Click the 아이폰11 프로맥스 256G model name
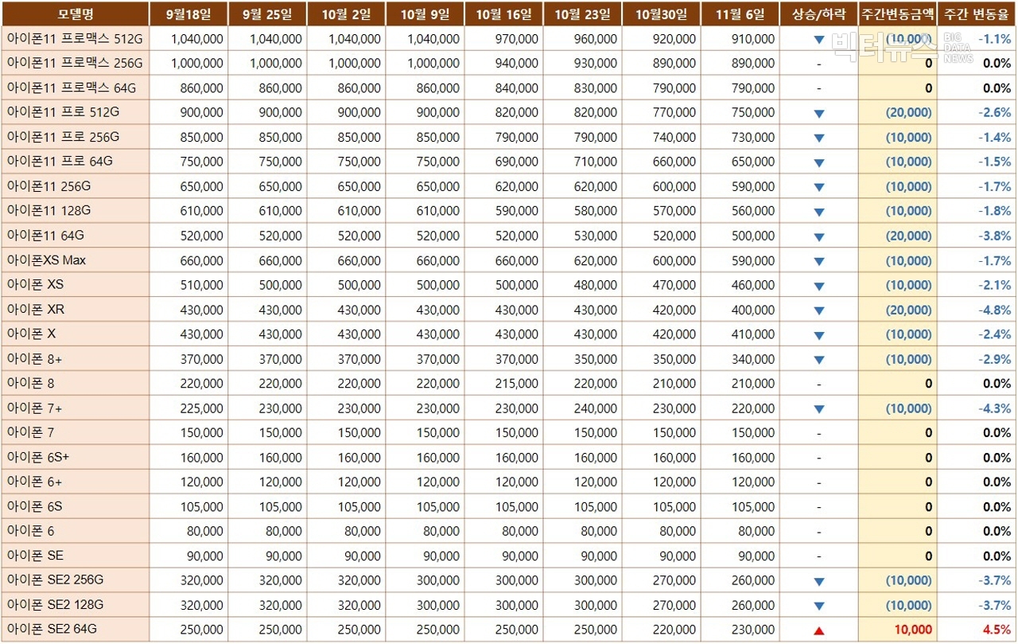The image size is (1018, 644). tap(76, 63)
